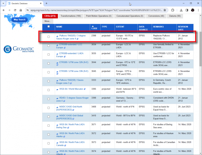Tick checkbox for Pulkovo 1942(83) row
The image size is (202, 155).
pyautogui.click(x=48, y=37)
